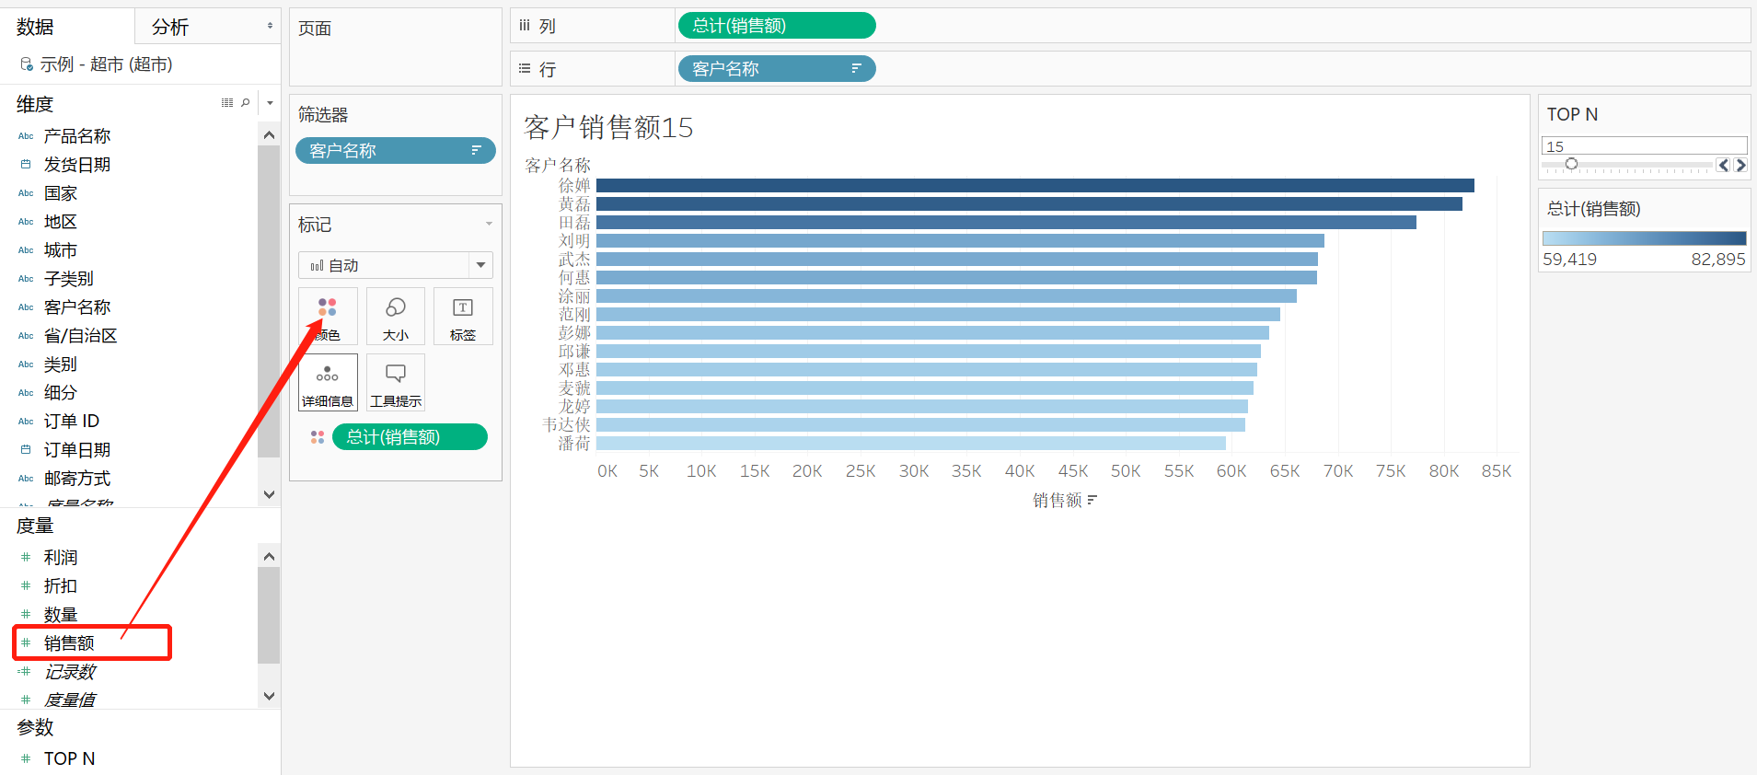Click the color dots icon beside 总计(销售额) mark pill

[x=318, y=437]
